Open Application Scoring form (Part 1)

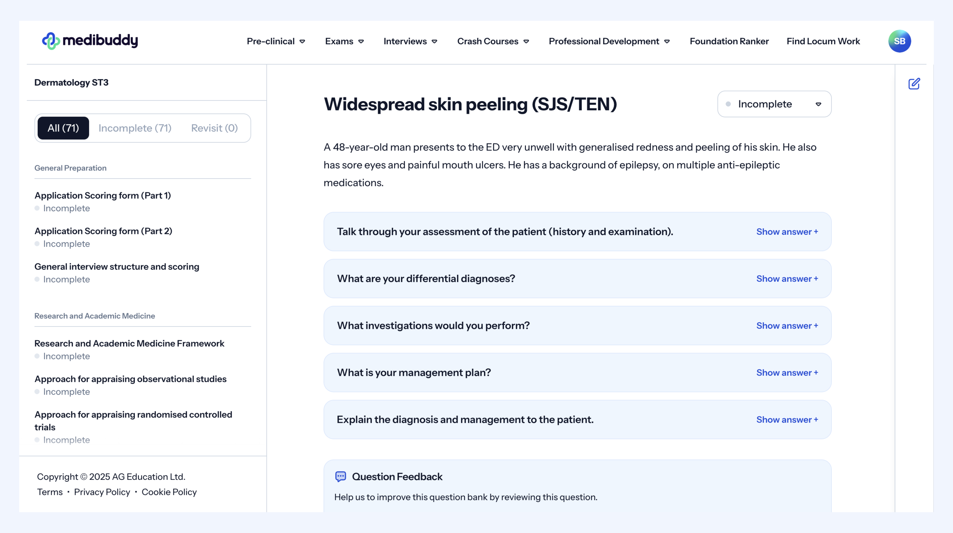(103, 196)
